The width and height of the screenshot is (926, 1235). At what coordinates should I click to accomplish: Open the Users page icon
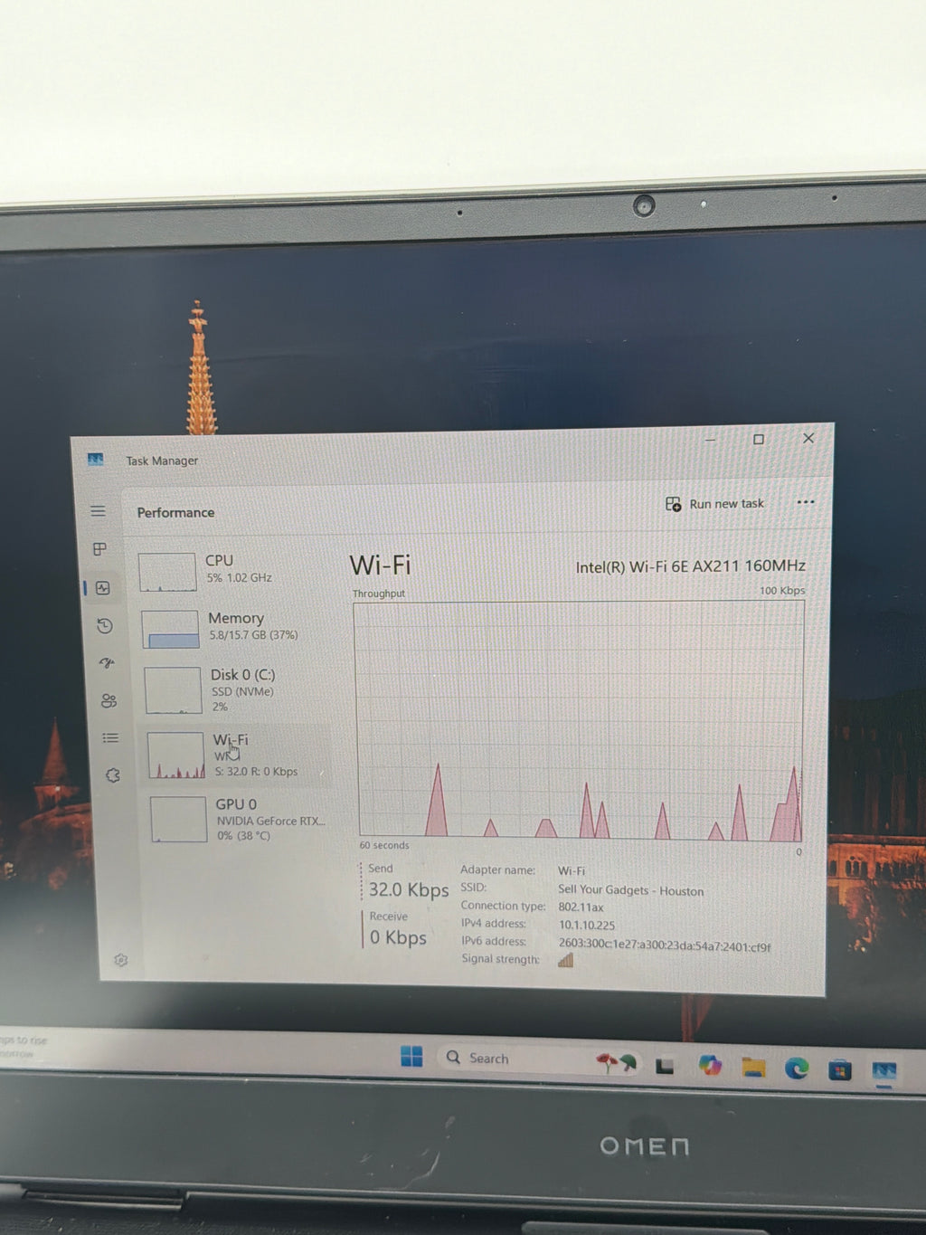(x=109, y=701)
